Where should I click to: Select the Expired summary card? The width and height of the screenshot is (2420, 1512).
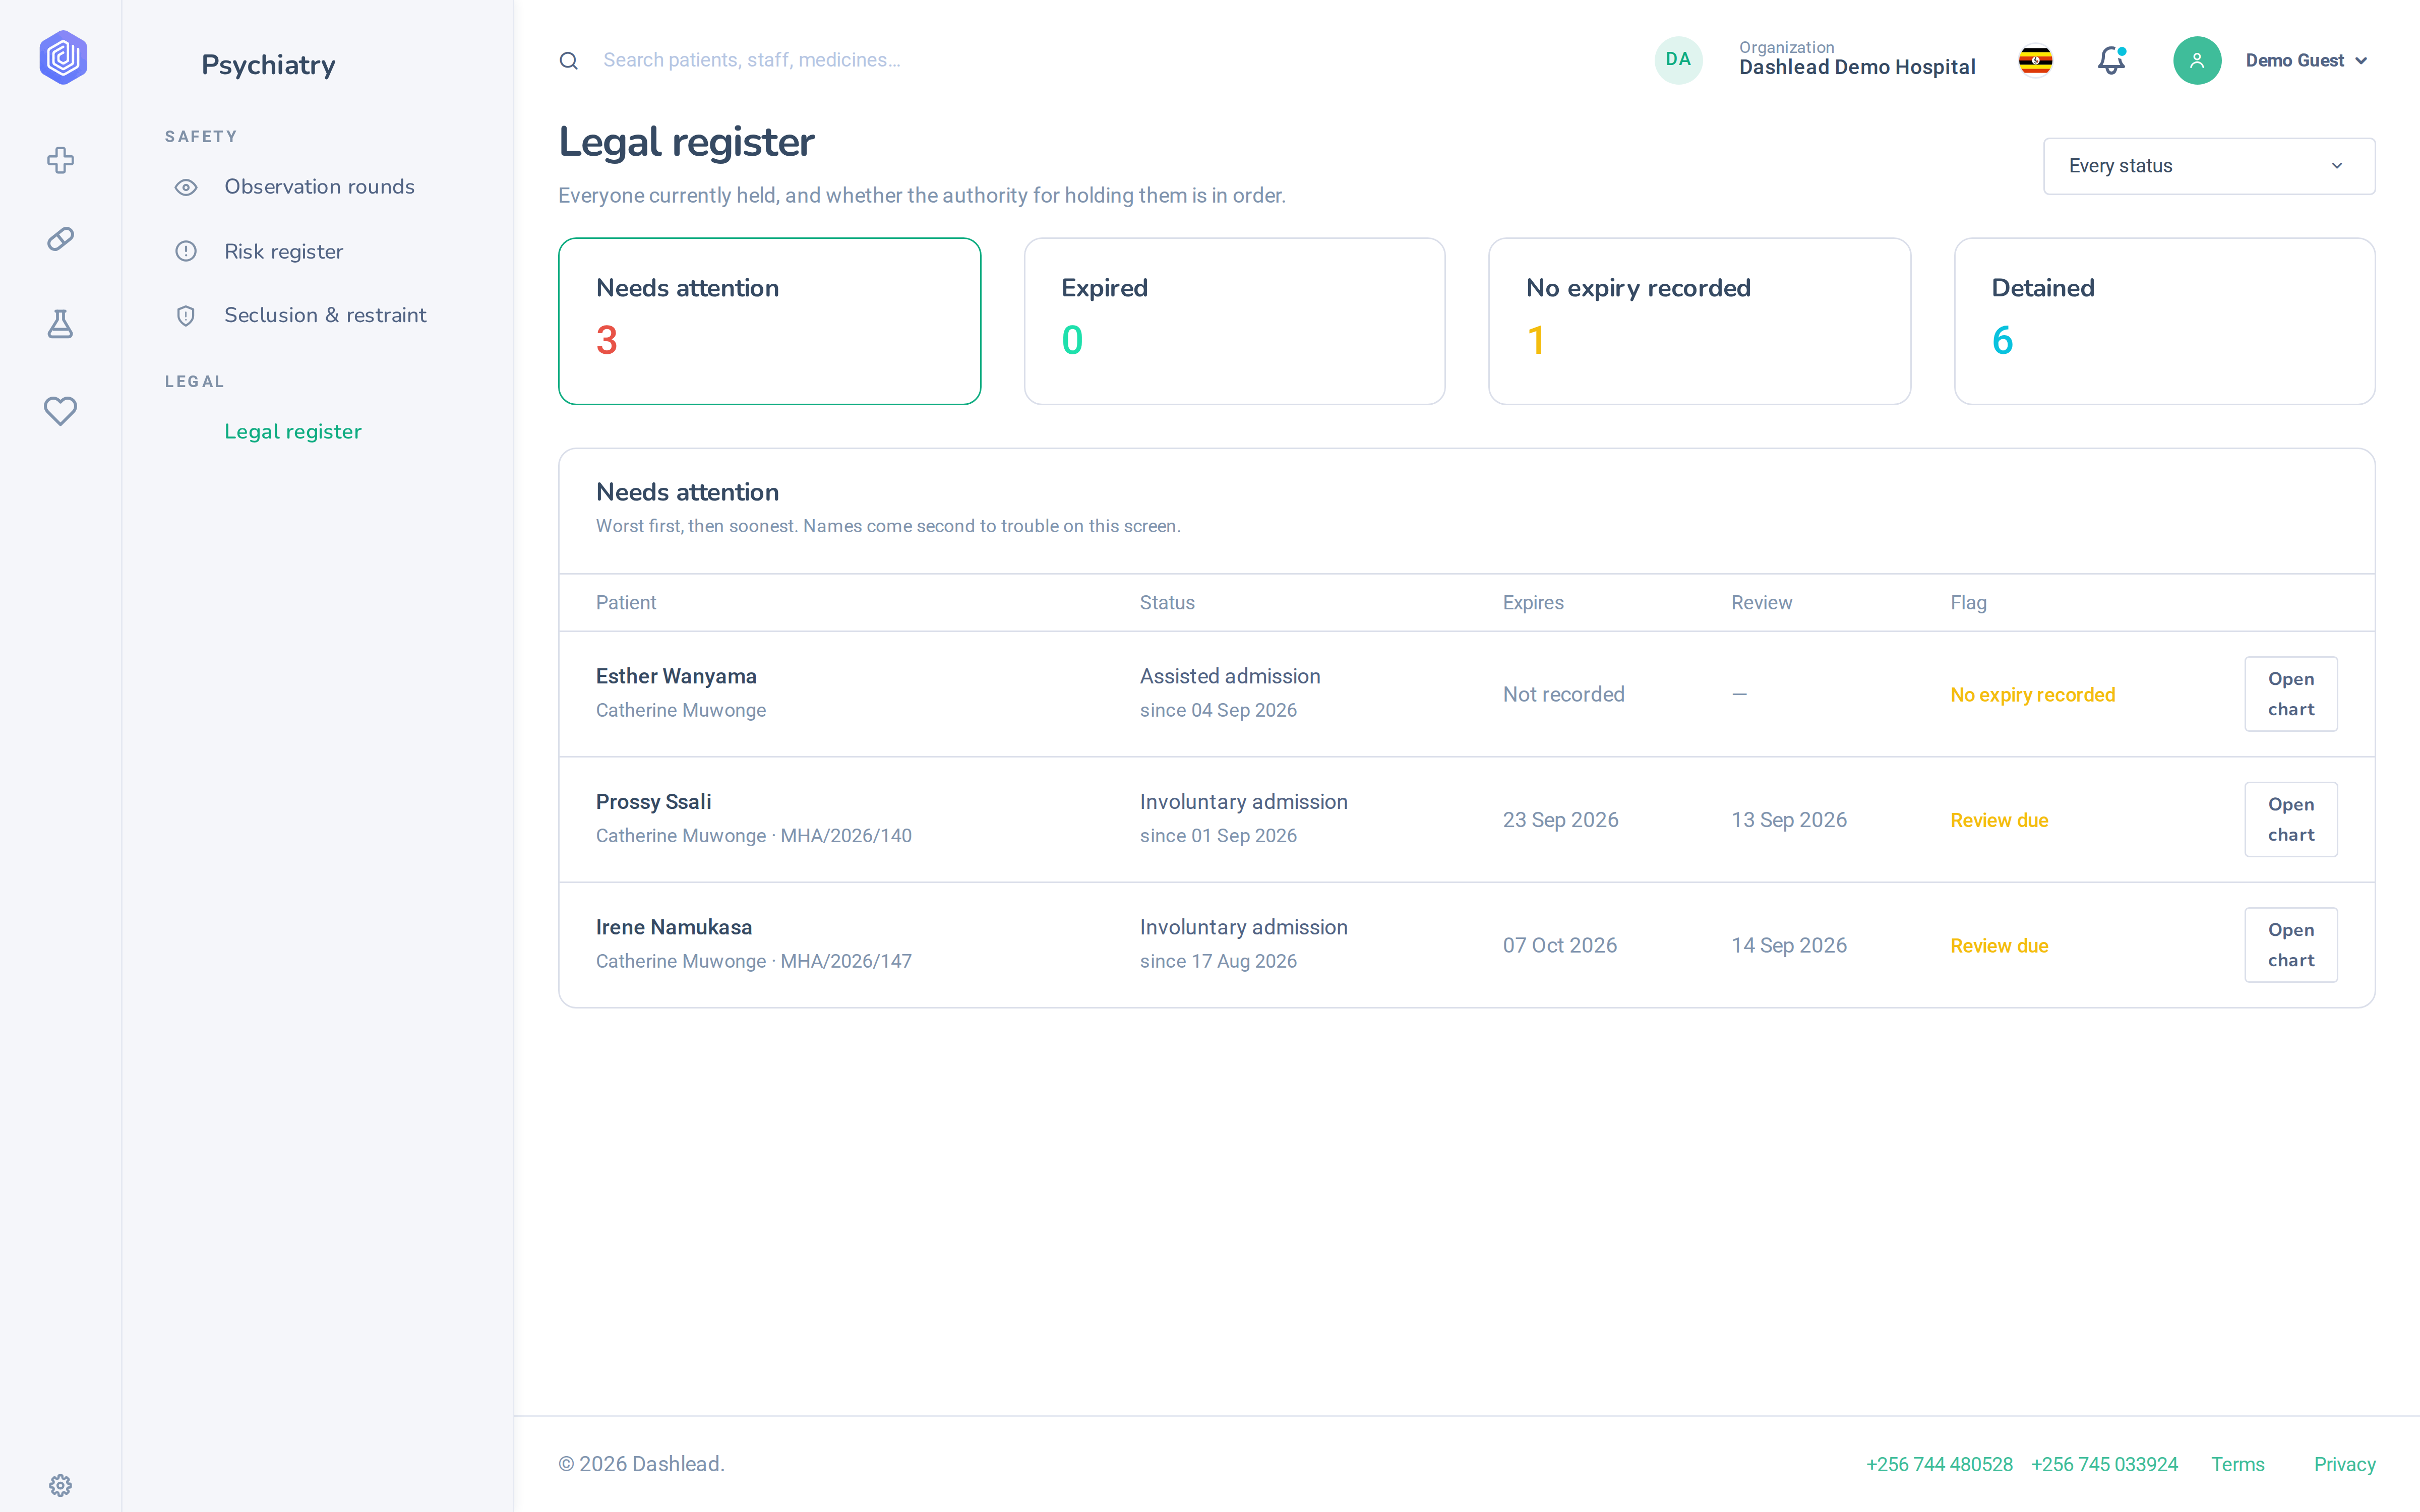point(1234,321)
